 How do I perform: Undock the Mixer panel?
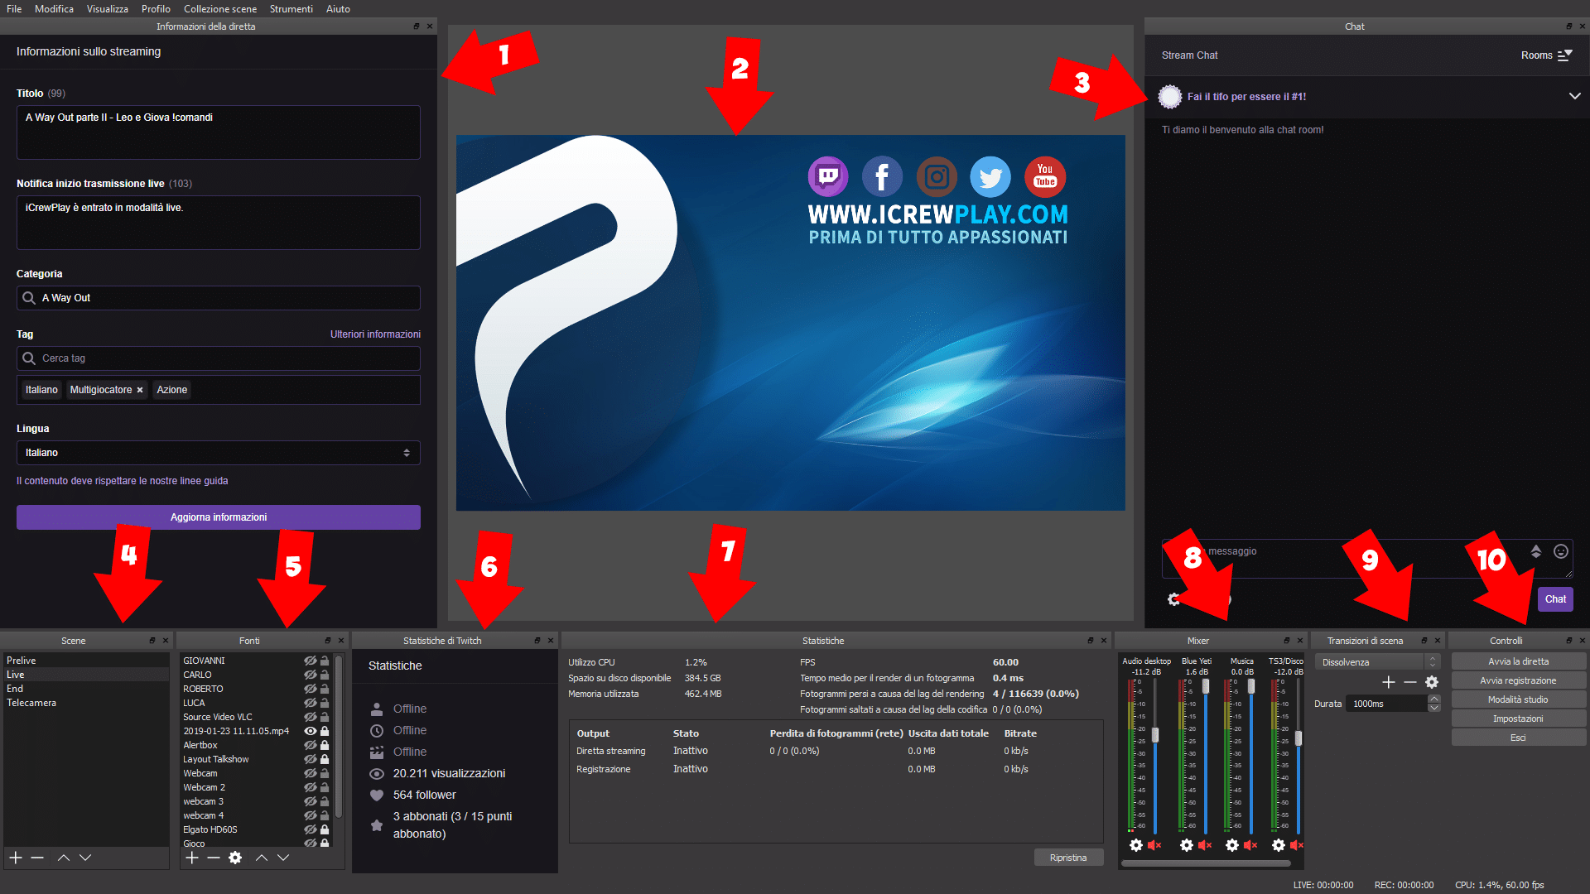coord(1286,641)
